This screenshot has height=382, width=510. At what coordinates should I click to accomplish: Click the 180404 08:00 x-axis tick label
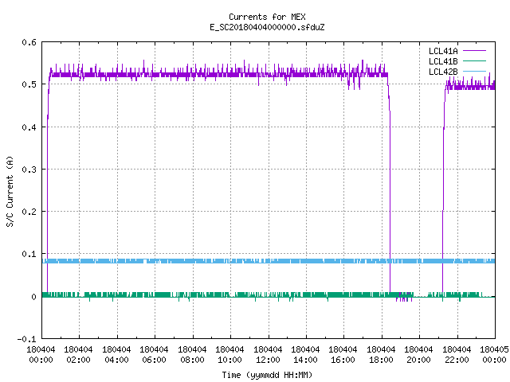point(192,355)
